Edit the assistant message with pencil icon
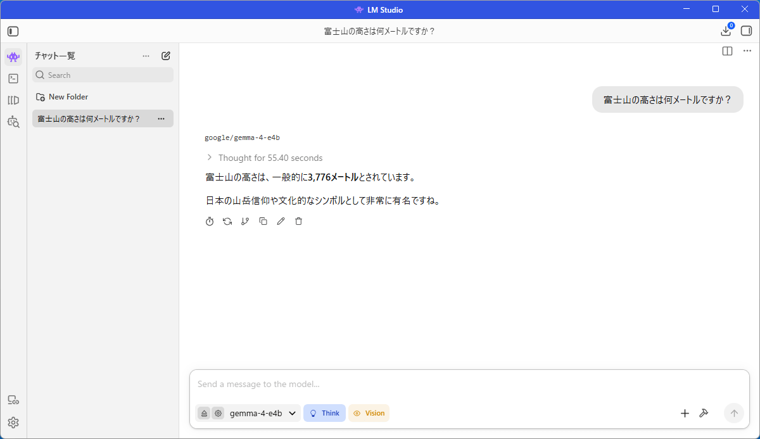 pos(281,221)
